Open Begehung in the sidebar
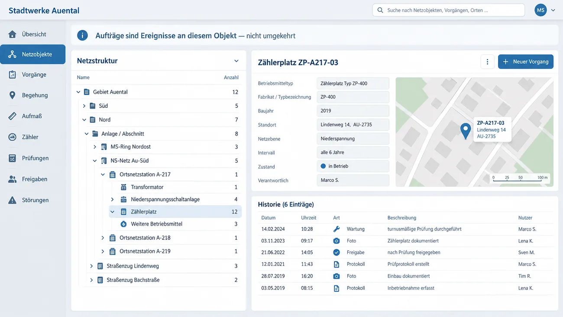Image resolution: width=563 pixels, height=317 pixels. [33, 95]
